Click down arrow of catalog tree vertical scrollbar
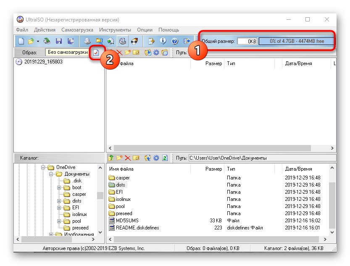350x266 pixels. pos(100,232)
